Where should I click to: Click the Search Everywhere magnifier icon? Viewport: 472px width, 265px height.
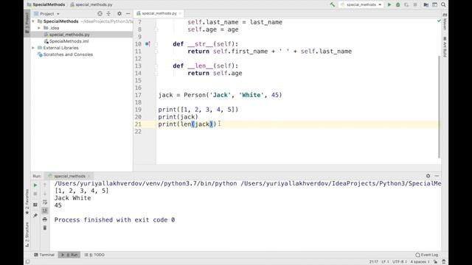pos(443,4)
